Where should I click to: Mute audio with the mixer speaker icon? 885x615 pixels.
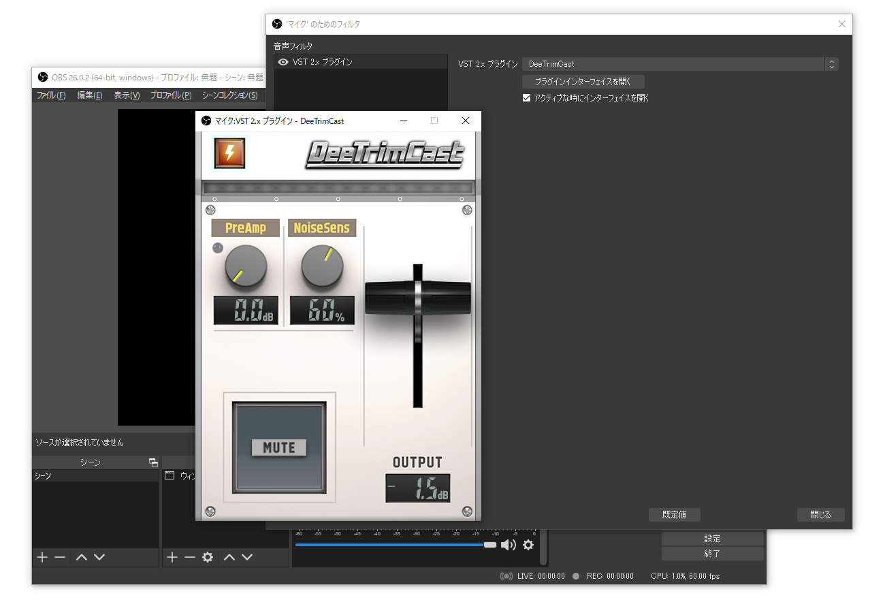[x=509, y=545]
